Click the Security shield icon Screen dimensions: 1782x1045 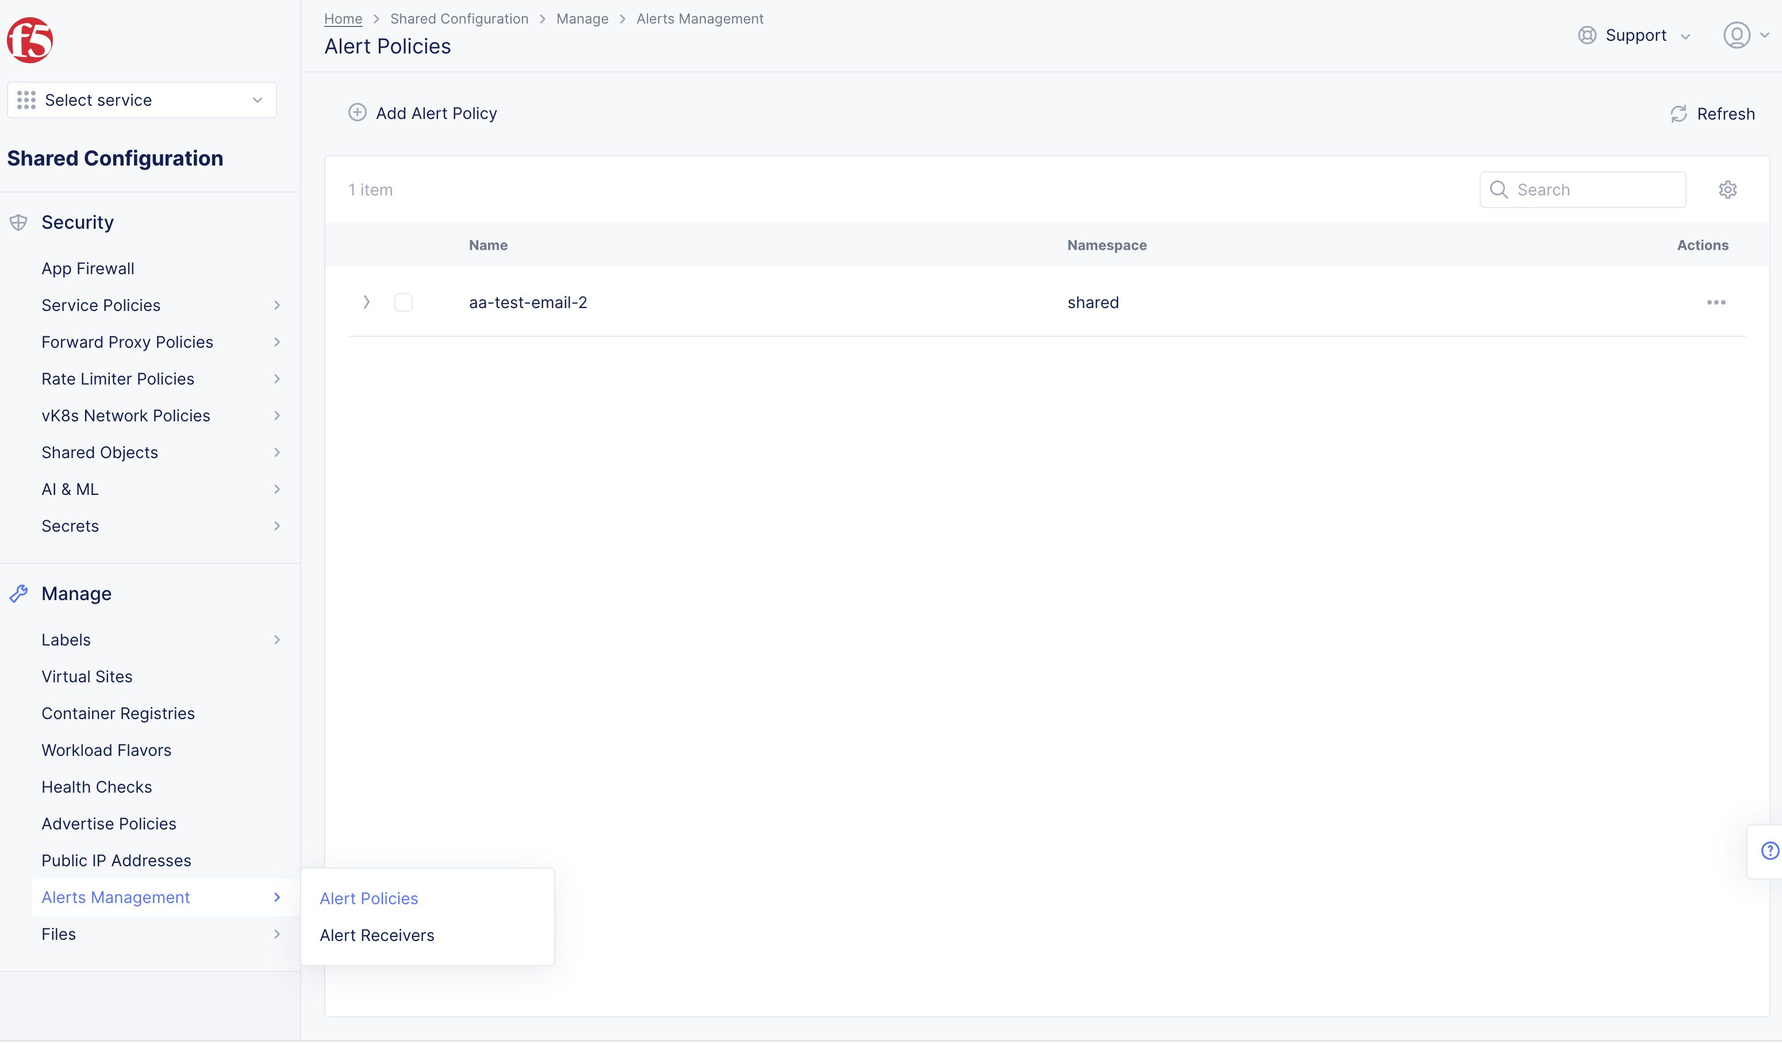[18, 222]
